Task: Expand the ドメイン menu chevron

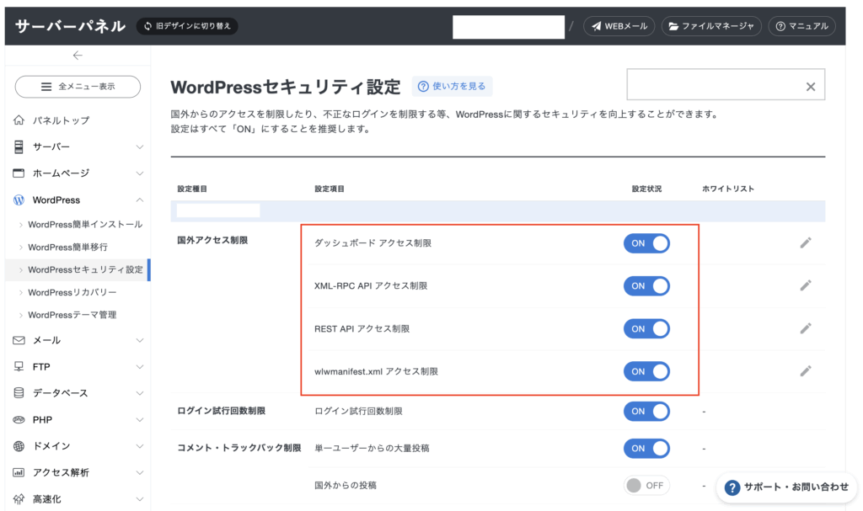Action: 140,446
